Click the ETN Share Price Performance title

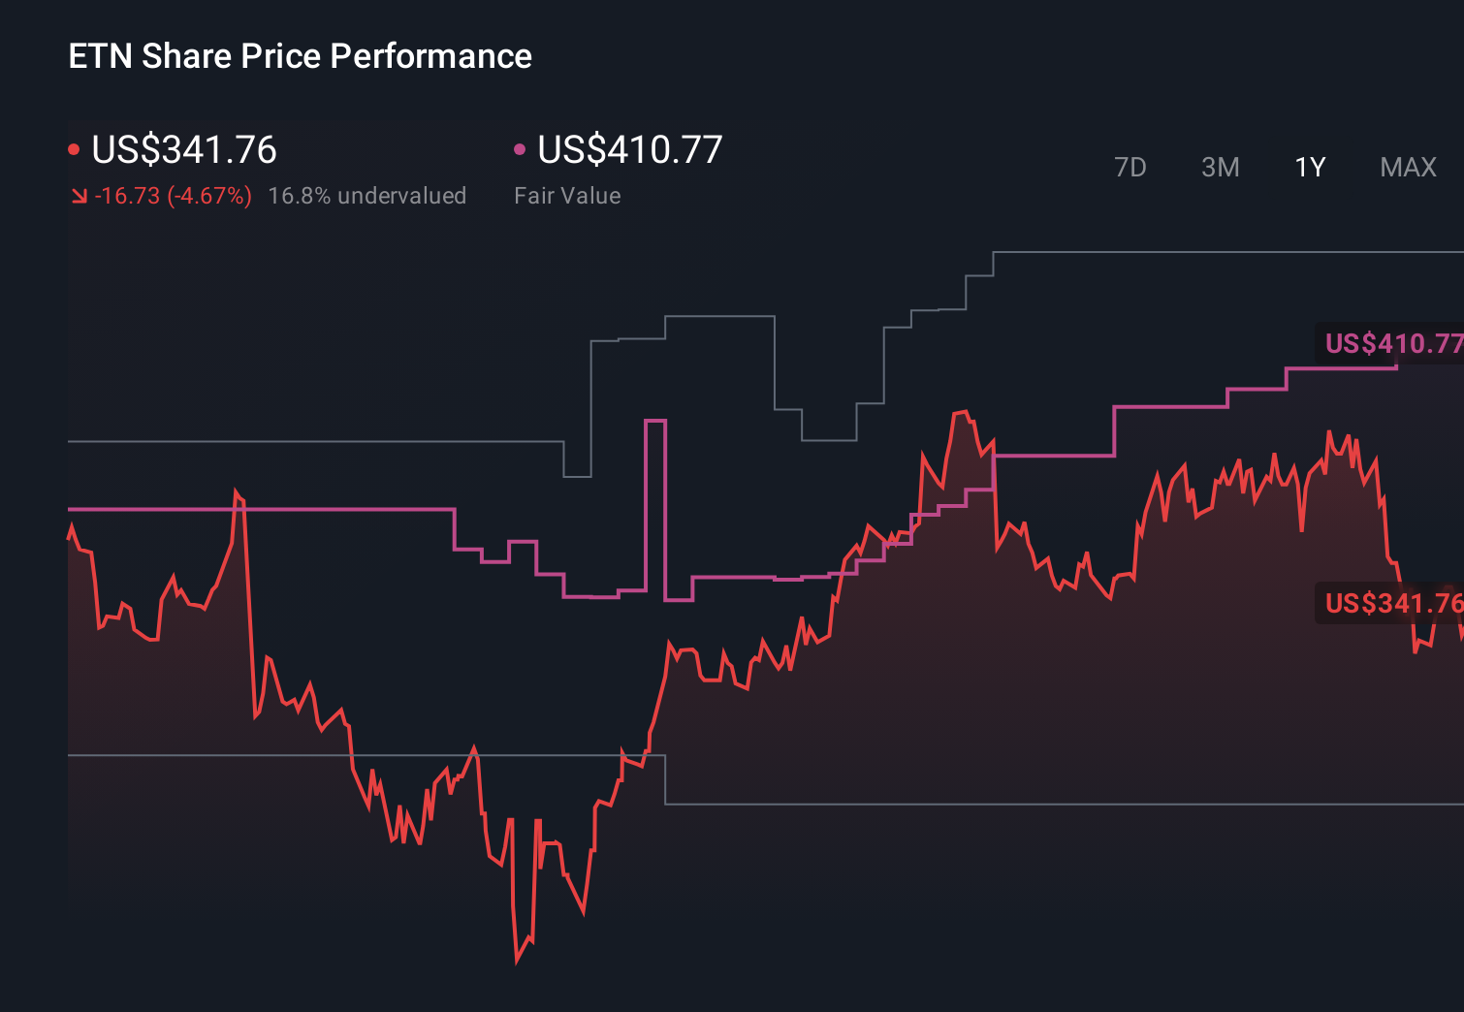(300, 56)
